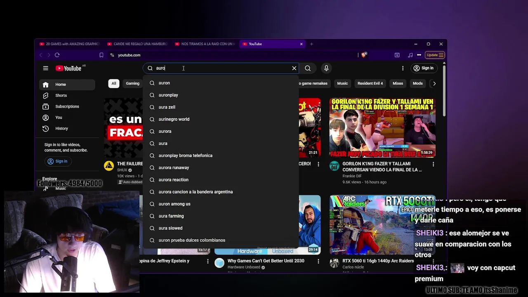Screen dimensions: 528x297
Task: Go to the YouTube logo home link
Action: tap(68, 68)
